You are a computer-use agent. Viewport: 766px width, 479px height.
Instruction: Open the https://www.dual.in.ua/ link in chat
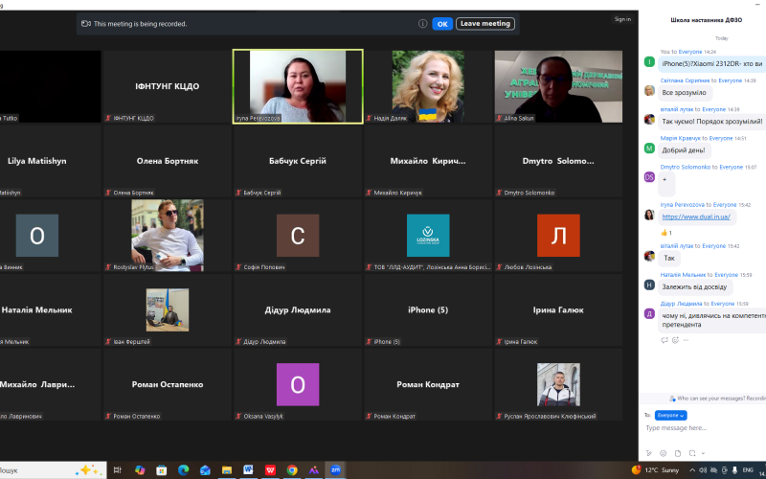click(696, 217)
